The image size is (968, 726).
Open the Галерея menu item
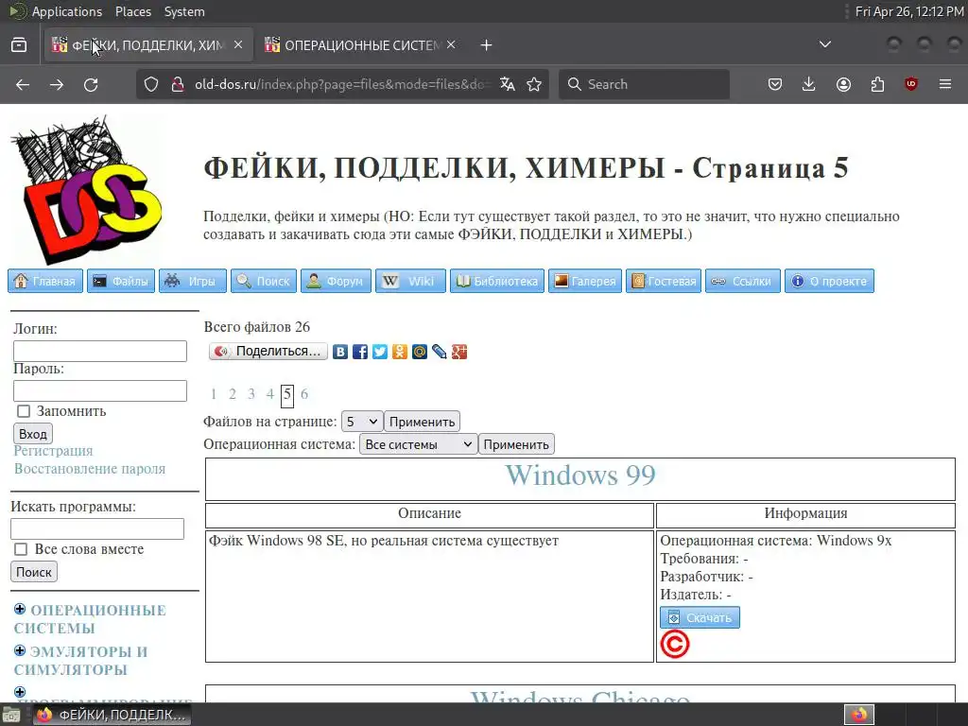(x=584, y=281)
